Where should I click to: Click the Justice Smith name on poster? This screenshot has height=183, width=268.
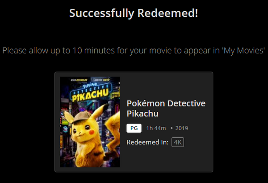click(102, 80)
